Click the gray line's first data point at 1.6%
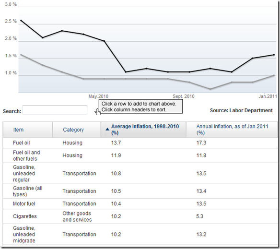The image size is (280, 249). point(21,55)
